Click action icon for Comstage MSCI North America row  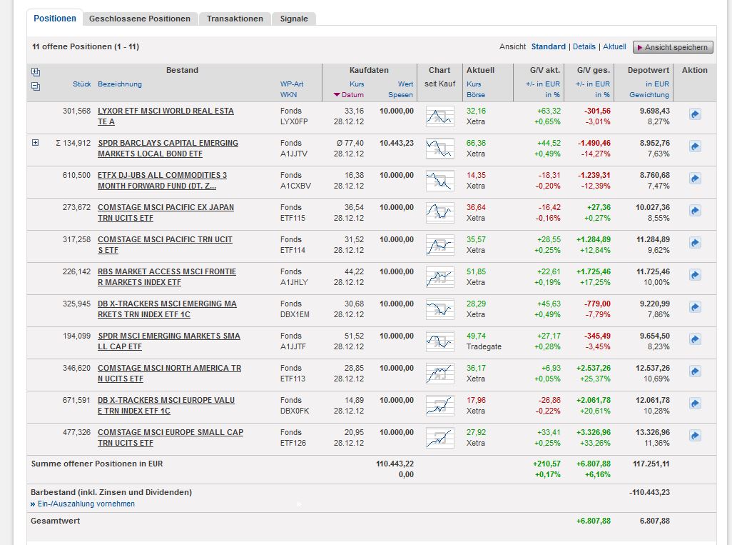(x=695, y=371)
